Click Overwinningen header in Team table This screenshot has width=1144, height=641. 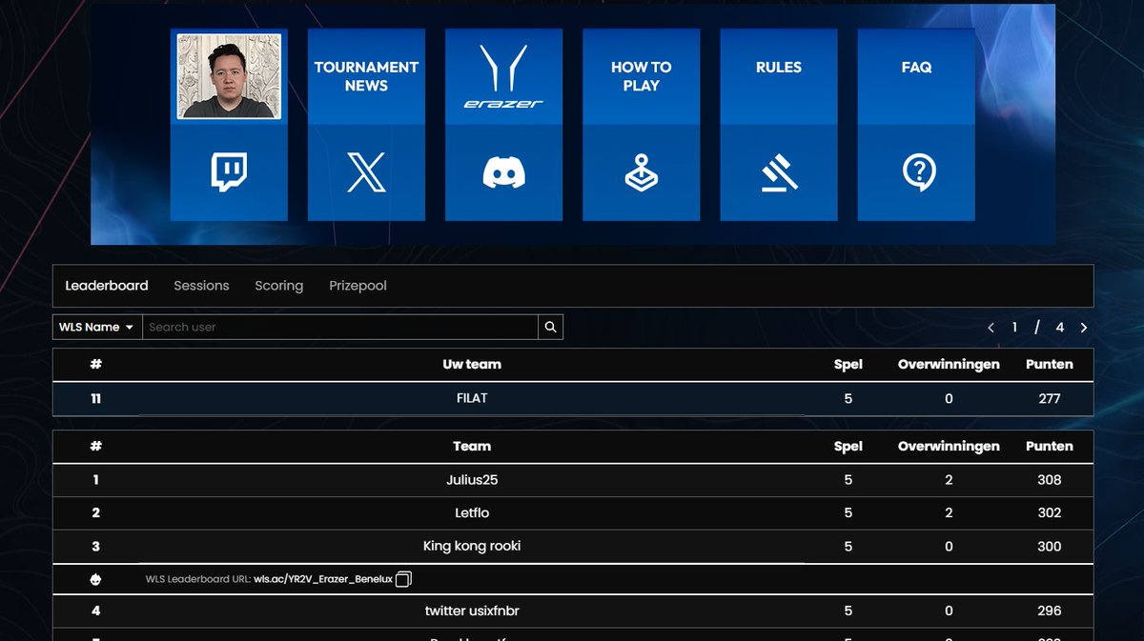(949, 446)
